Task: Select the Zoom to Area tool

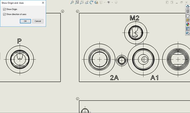Action: 77,2
